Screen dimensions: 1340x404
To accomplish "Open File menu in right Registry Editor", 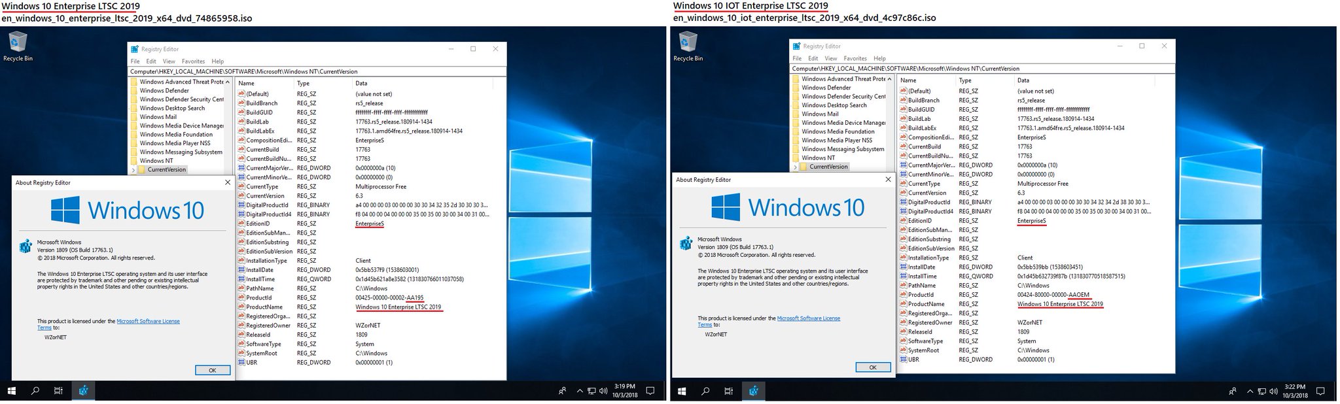I will [x=797, y=58].
